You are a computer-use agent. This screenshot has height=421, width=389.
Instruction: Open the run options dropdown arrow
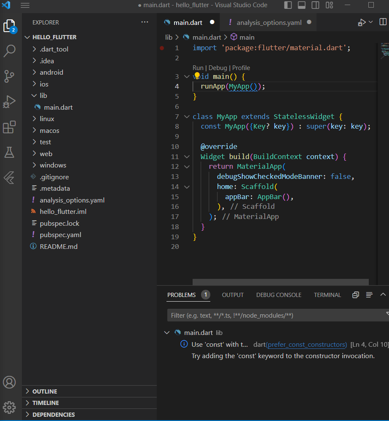pyautogui.click(x=371, y=22)
